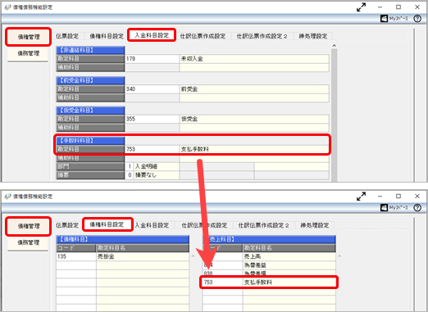Click the 為替差損 row in 売上科目 table
The height and width of the screenshot is (312, 428).
pyautogui.click(x=269, y=274)
